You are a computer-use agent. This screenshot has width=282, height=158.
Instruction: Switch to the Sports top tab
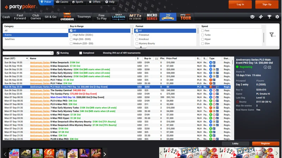[78, 2]
